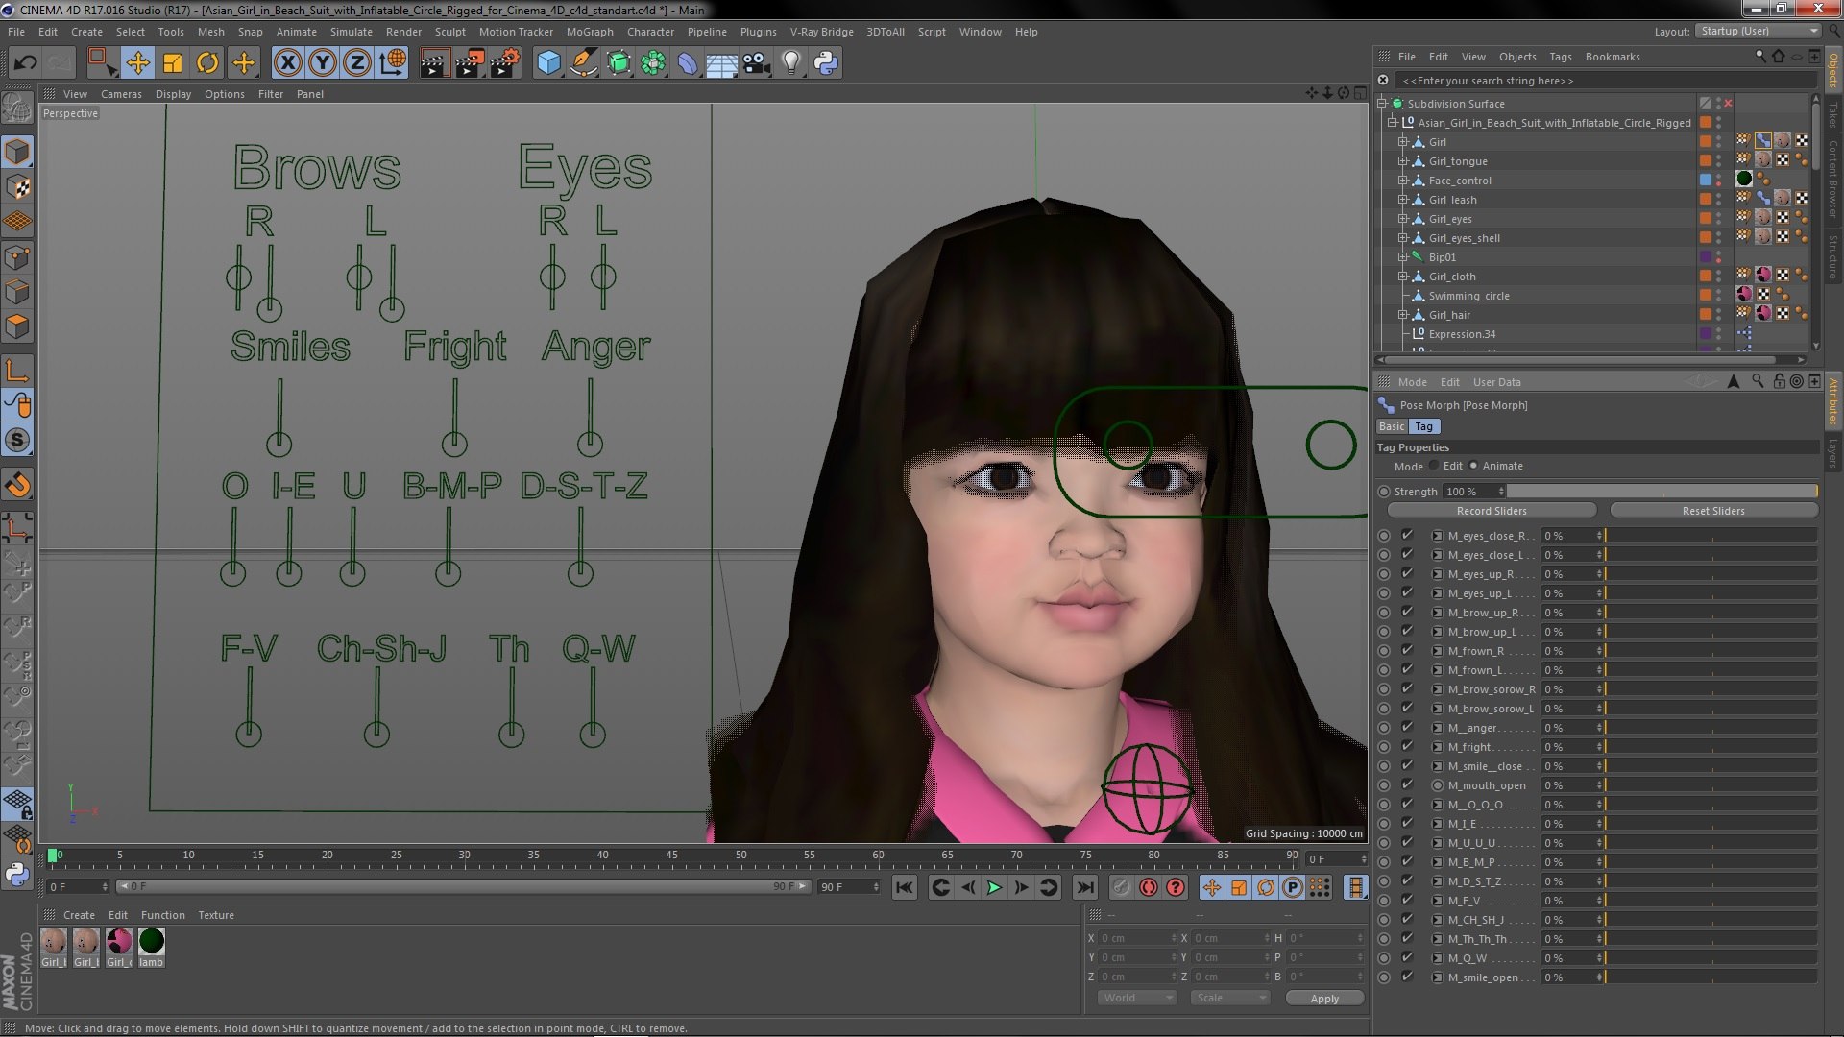This screenshot has height=1037, width=1844.
Task: Select the Live Selection tool
Action: (x=102, y=63)
